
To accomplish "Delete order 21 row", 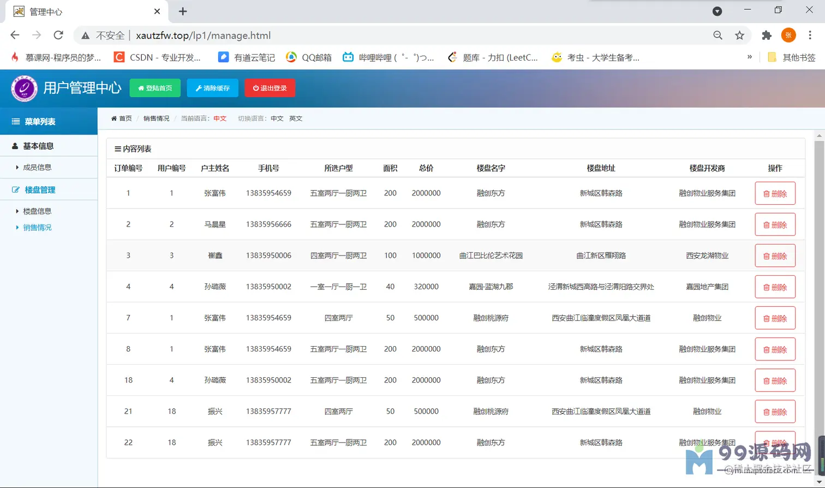I will pyautogui.click(x=775, y=411).
